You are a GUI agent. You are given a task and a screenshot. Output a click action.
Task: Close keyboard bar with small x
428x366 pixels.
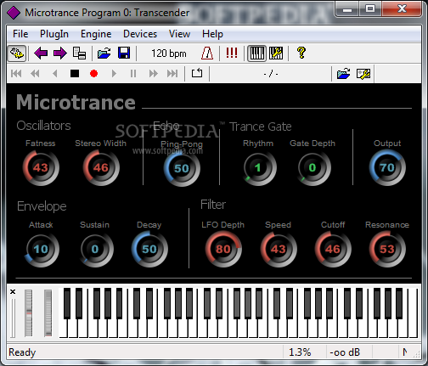(13, 291)
